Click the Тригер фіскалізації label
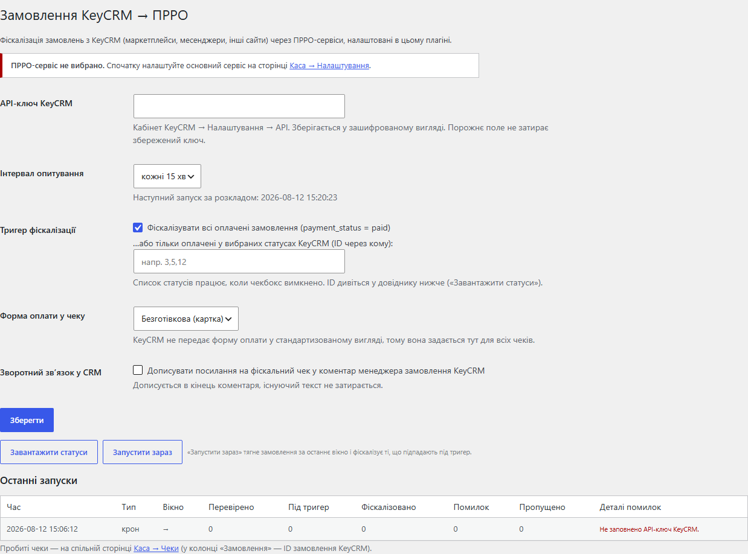 point(38,230)
